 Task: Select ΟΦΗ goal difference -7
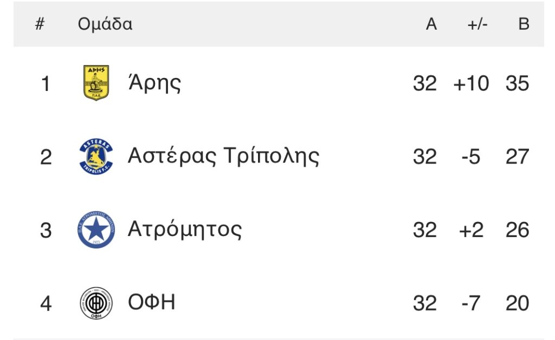coord(471,303)
